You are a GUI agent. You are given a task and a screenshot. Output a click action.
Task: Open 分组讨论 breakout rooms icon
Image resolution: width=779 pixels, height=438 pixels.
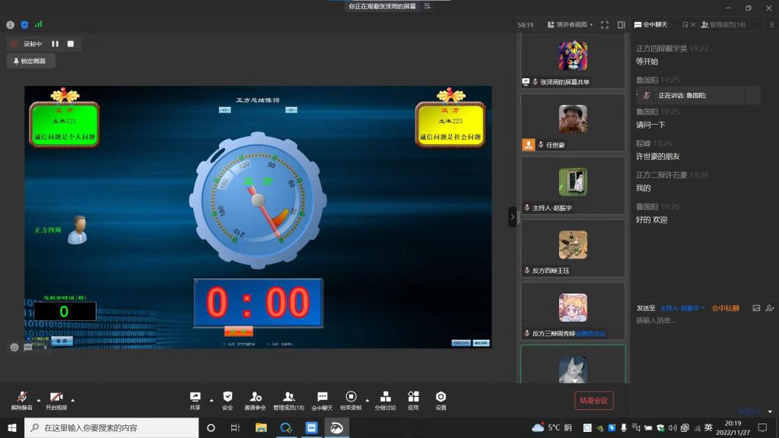[x=385, y=397]
